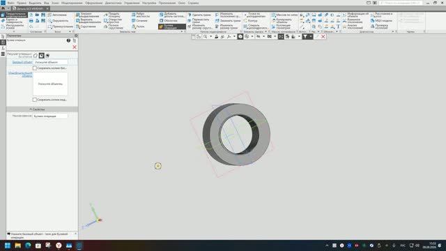
Task: Select the Прямоугольник rectangle tool
Action: click(61, 26)
